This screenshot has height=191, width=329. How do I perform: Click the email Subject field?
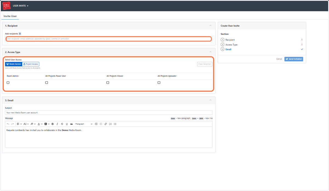click(109, 113)
